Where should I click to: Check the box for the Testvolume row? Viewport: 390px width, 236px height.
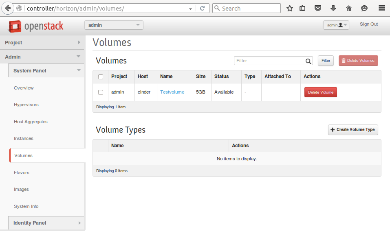coord(101,92)
